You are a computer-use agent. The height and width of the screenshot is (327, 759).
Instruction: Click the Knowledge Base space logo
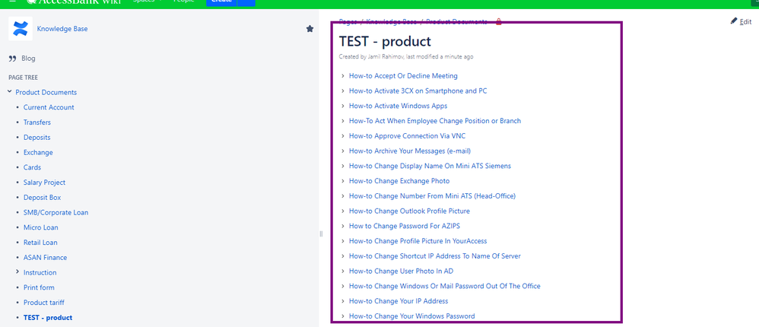21,29
